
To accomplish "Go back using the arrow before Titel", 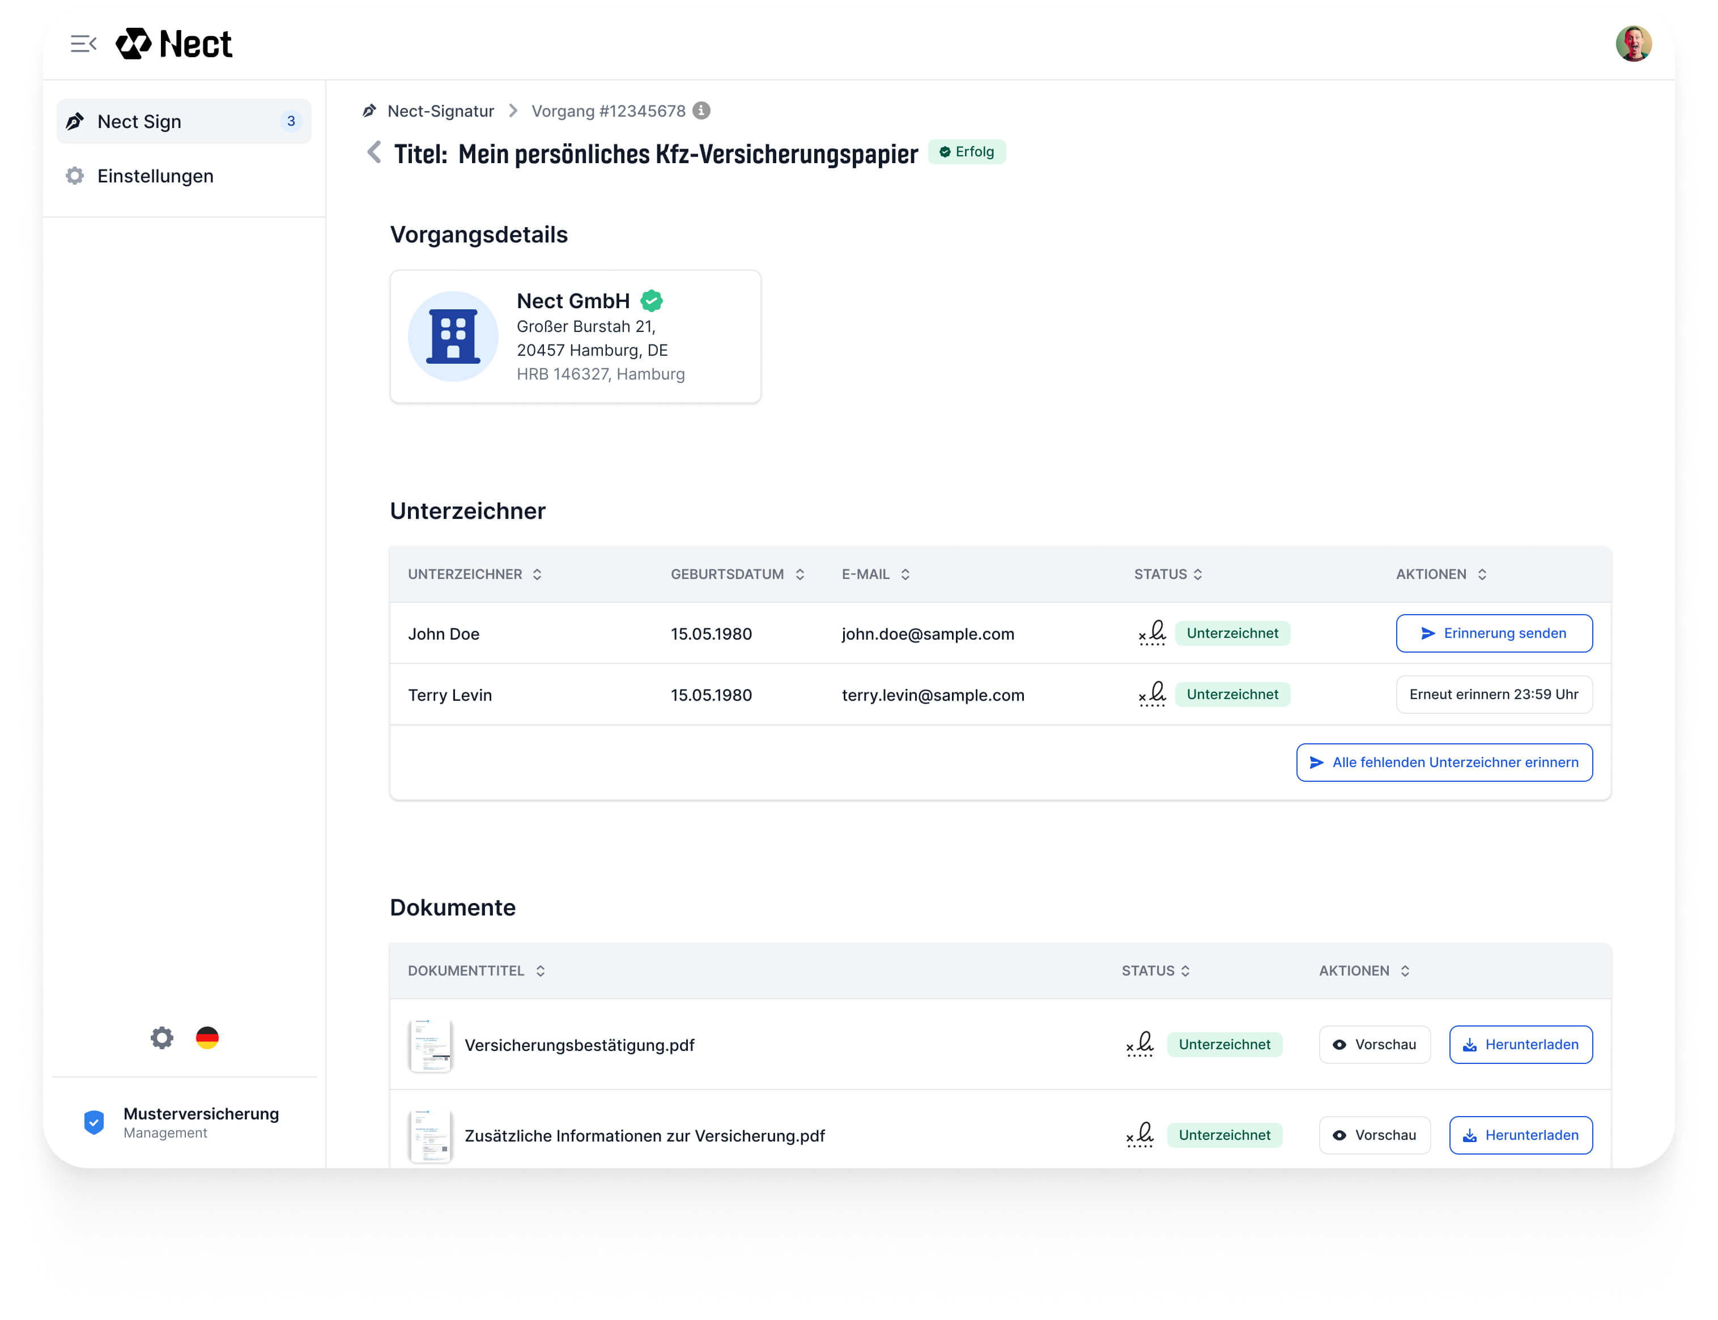I will (x=374, y=152).
